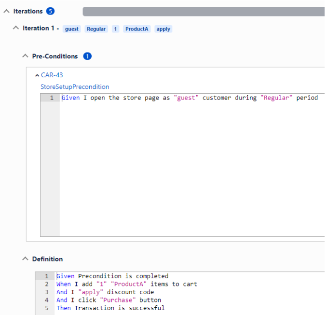Click 'Then Transaction is successful' line
This screenshot has width=327, height=315.
110,308
